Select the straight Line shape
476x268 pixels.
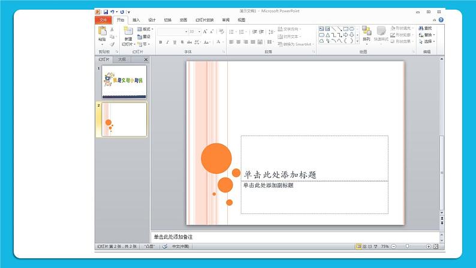(x=334, y=29)
